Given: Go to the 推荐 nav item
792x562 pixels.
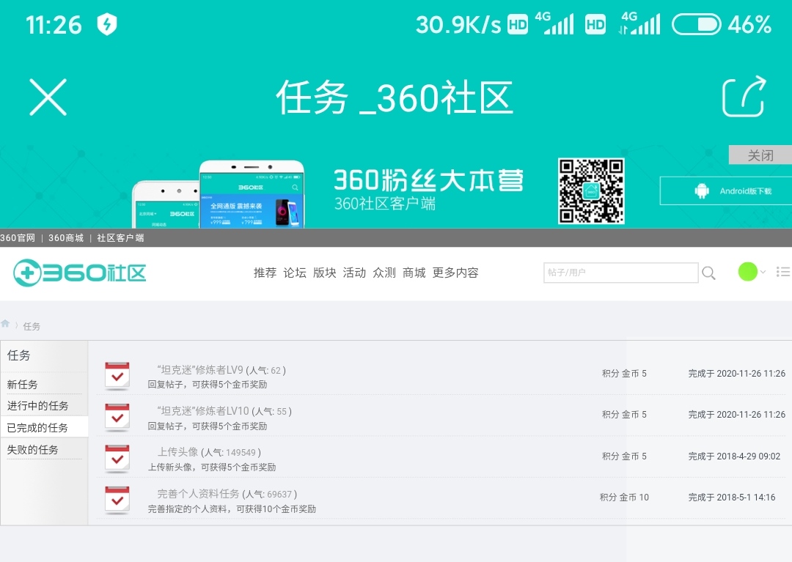Looking at the screenshot, I should tap(265, 273).
